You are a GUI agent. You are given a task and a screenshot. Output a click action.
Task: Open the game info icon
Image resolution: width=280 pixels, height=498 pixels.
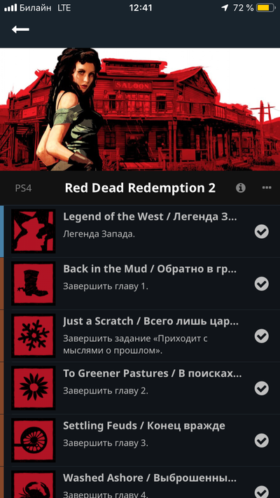point(241,188)
